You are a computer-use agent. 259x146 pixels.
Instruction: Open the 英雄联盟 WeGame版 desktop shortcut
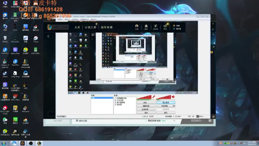[x=26, y=64]
